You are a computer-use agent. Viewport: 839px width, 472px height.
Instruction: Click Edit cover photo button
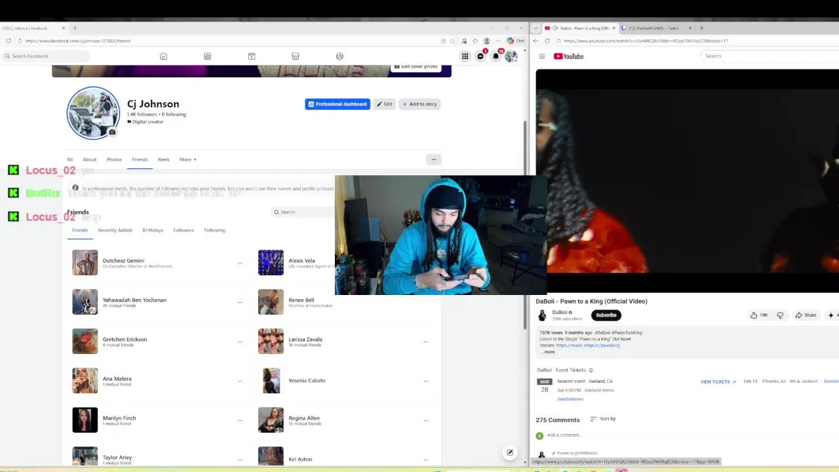(416, 67)
